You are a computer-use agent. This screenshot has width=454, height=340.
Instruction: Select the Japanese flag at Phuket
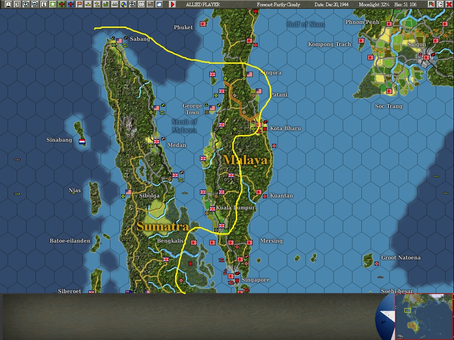(203, 24)
